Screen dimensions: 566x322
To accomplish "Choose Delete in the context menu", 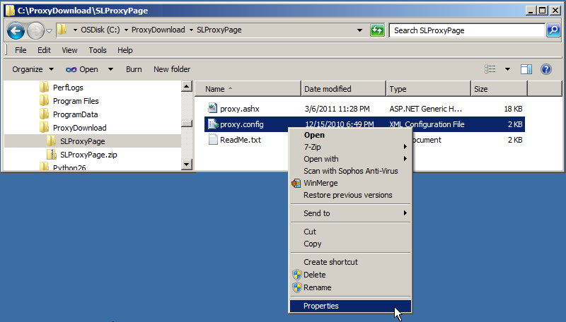I will coord(350,275).
